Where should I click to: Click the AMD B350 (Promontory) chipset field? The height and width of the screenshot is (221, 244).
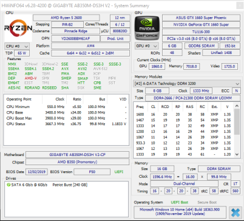coord(78,162)
